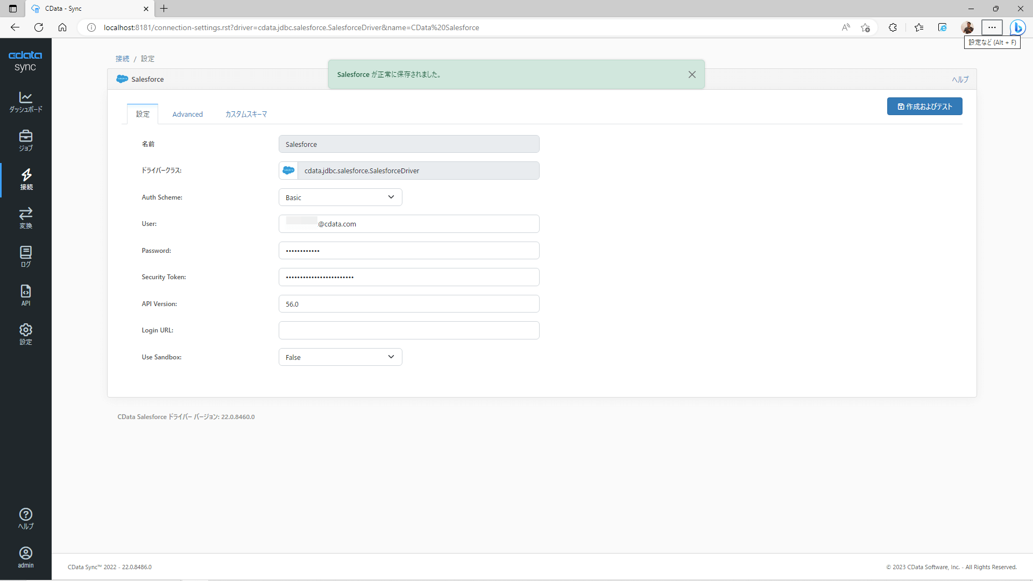Click the 接続 breadcrumb link
Image resolution: width=1033 pixels, height=581 pixels.
[122, 59]
